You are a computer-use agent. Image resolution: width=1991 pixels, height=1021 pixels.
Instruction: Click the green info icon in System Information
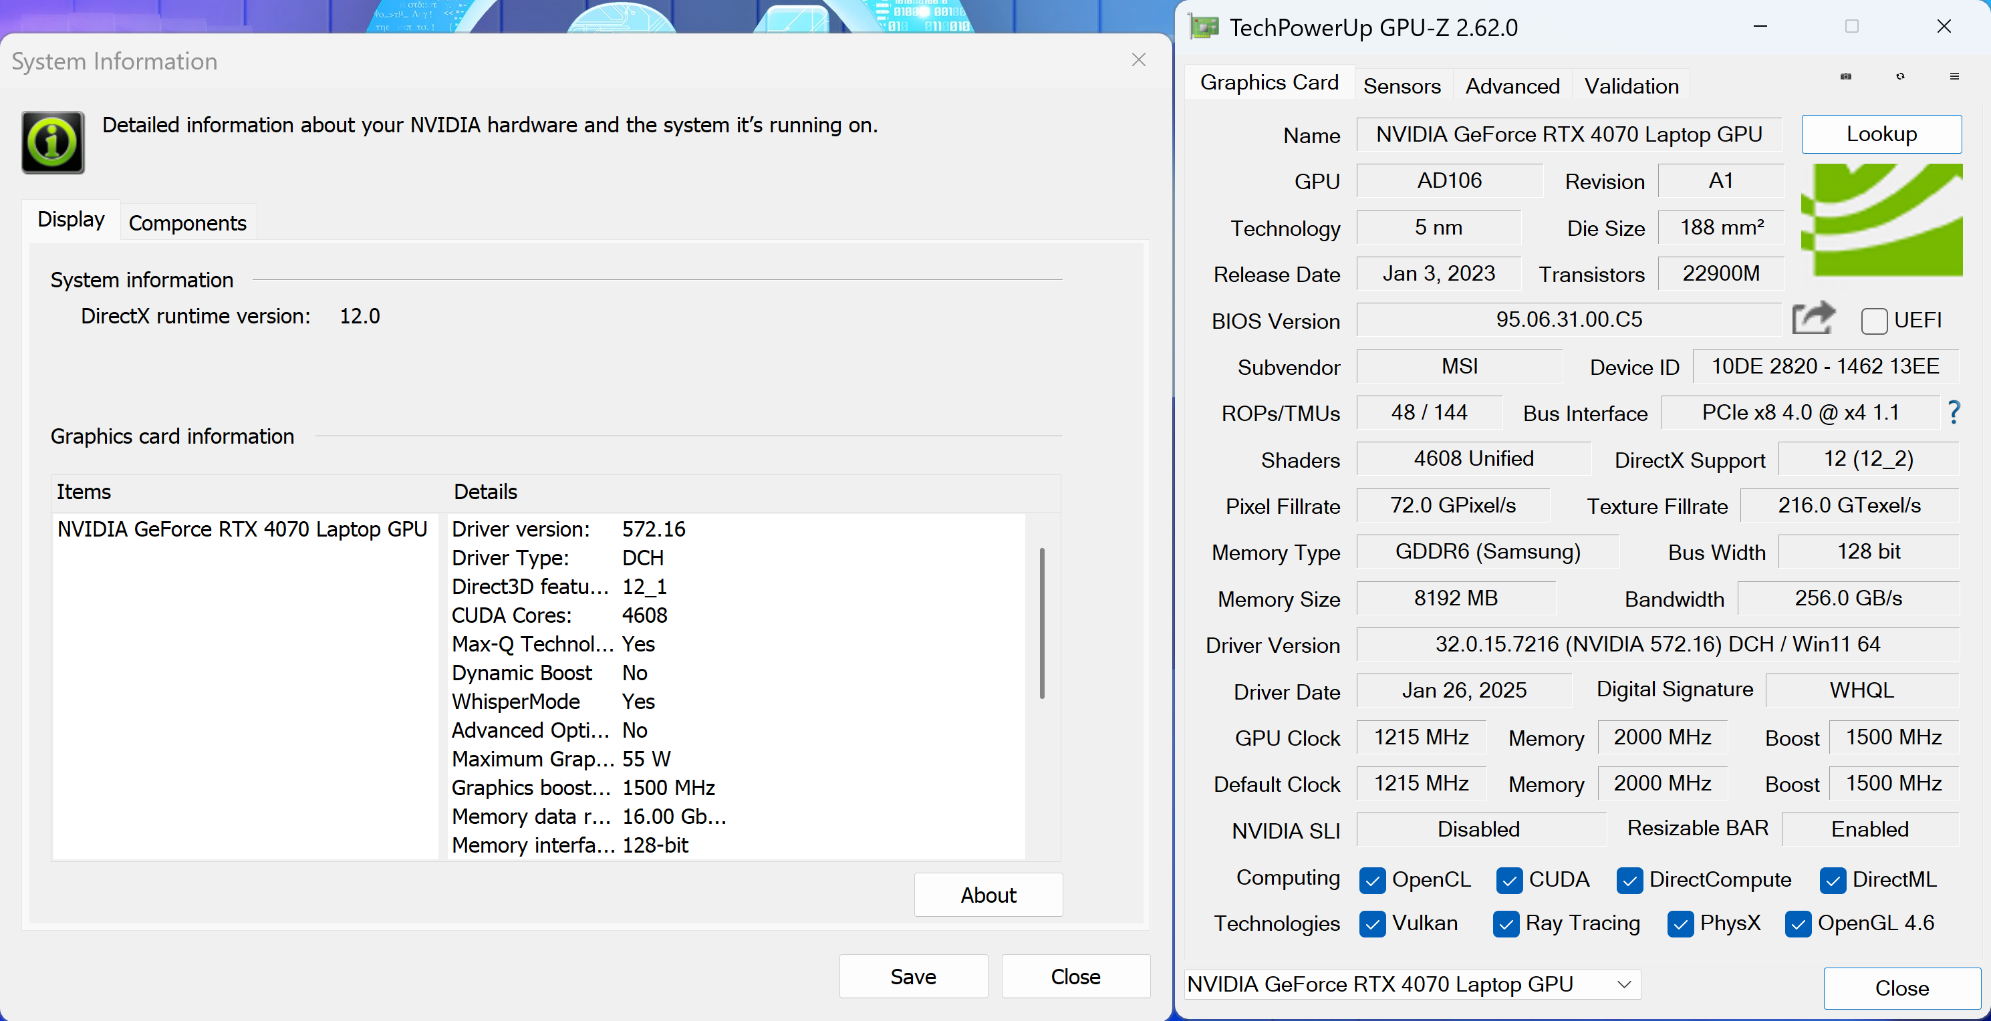point(53,142)
